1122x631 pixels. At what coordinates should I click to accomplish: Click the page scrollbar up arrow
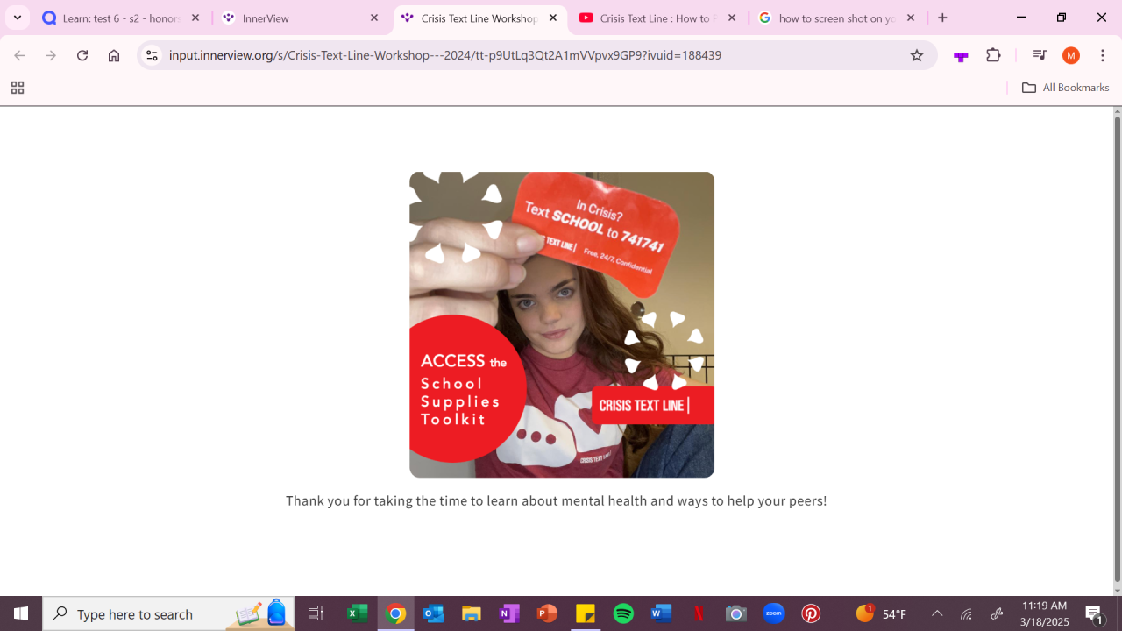(1117, 111)
